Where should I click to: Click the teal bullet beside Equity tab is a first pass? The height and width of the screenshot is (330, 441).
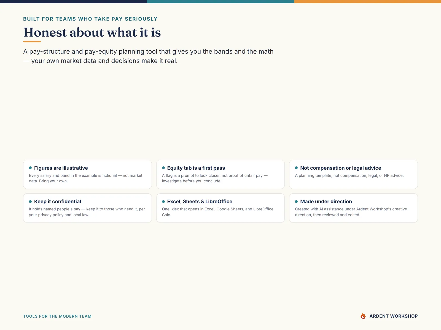[x=163, y=168]
